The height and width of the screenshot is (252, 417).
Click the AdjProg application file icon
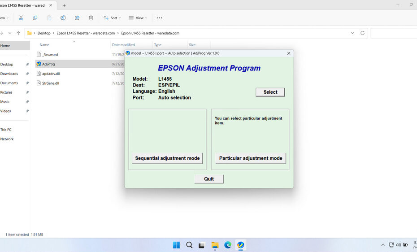click(39, 64)
